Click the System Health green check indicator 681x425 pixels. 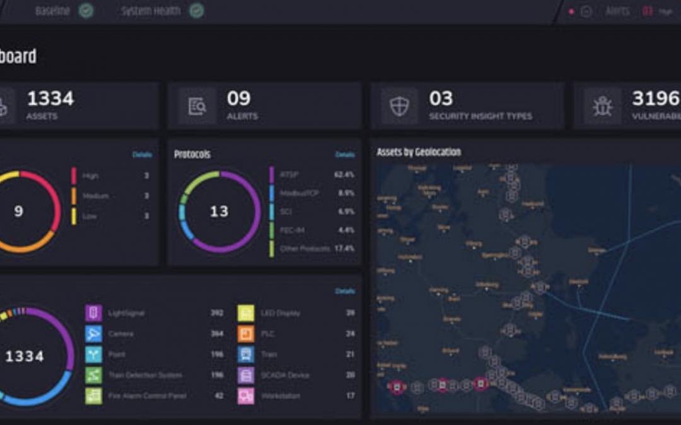pos(197,11)
